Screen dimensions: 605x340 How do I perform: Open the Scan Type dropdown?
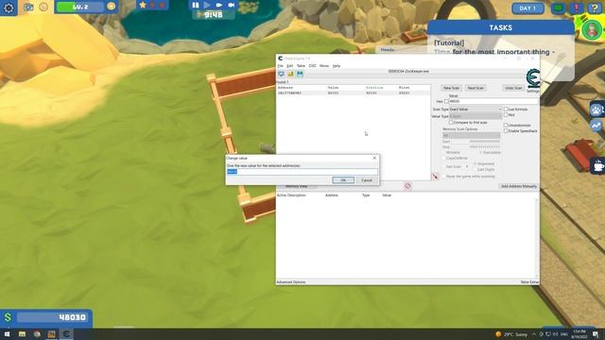point(475,110)
